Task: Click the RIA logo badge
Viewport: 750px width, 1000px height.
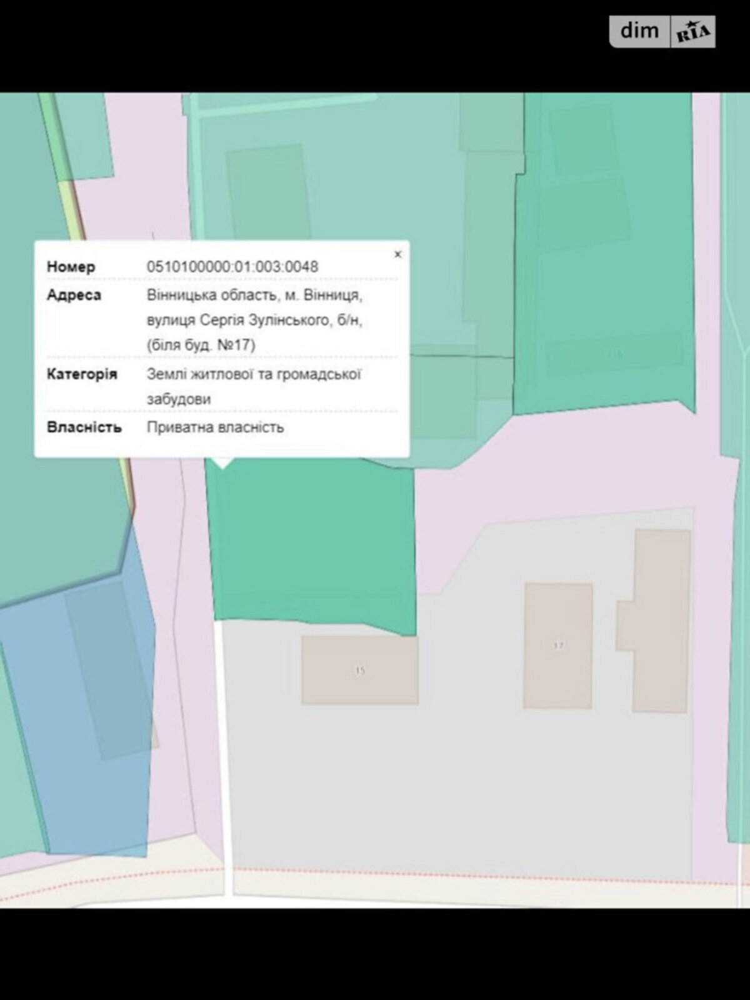Action: pyautogui.click(x=693, y=32)
